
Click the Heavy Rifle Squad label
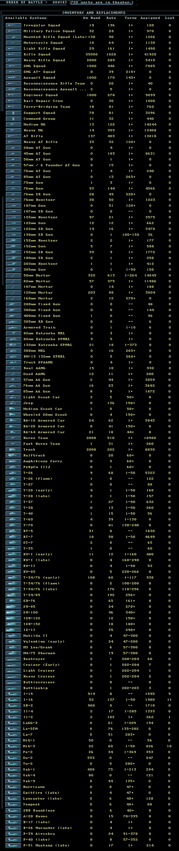tap(44, 60)
